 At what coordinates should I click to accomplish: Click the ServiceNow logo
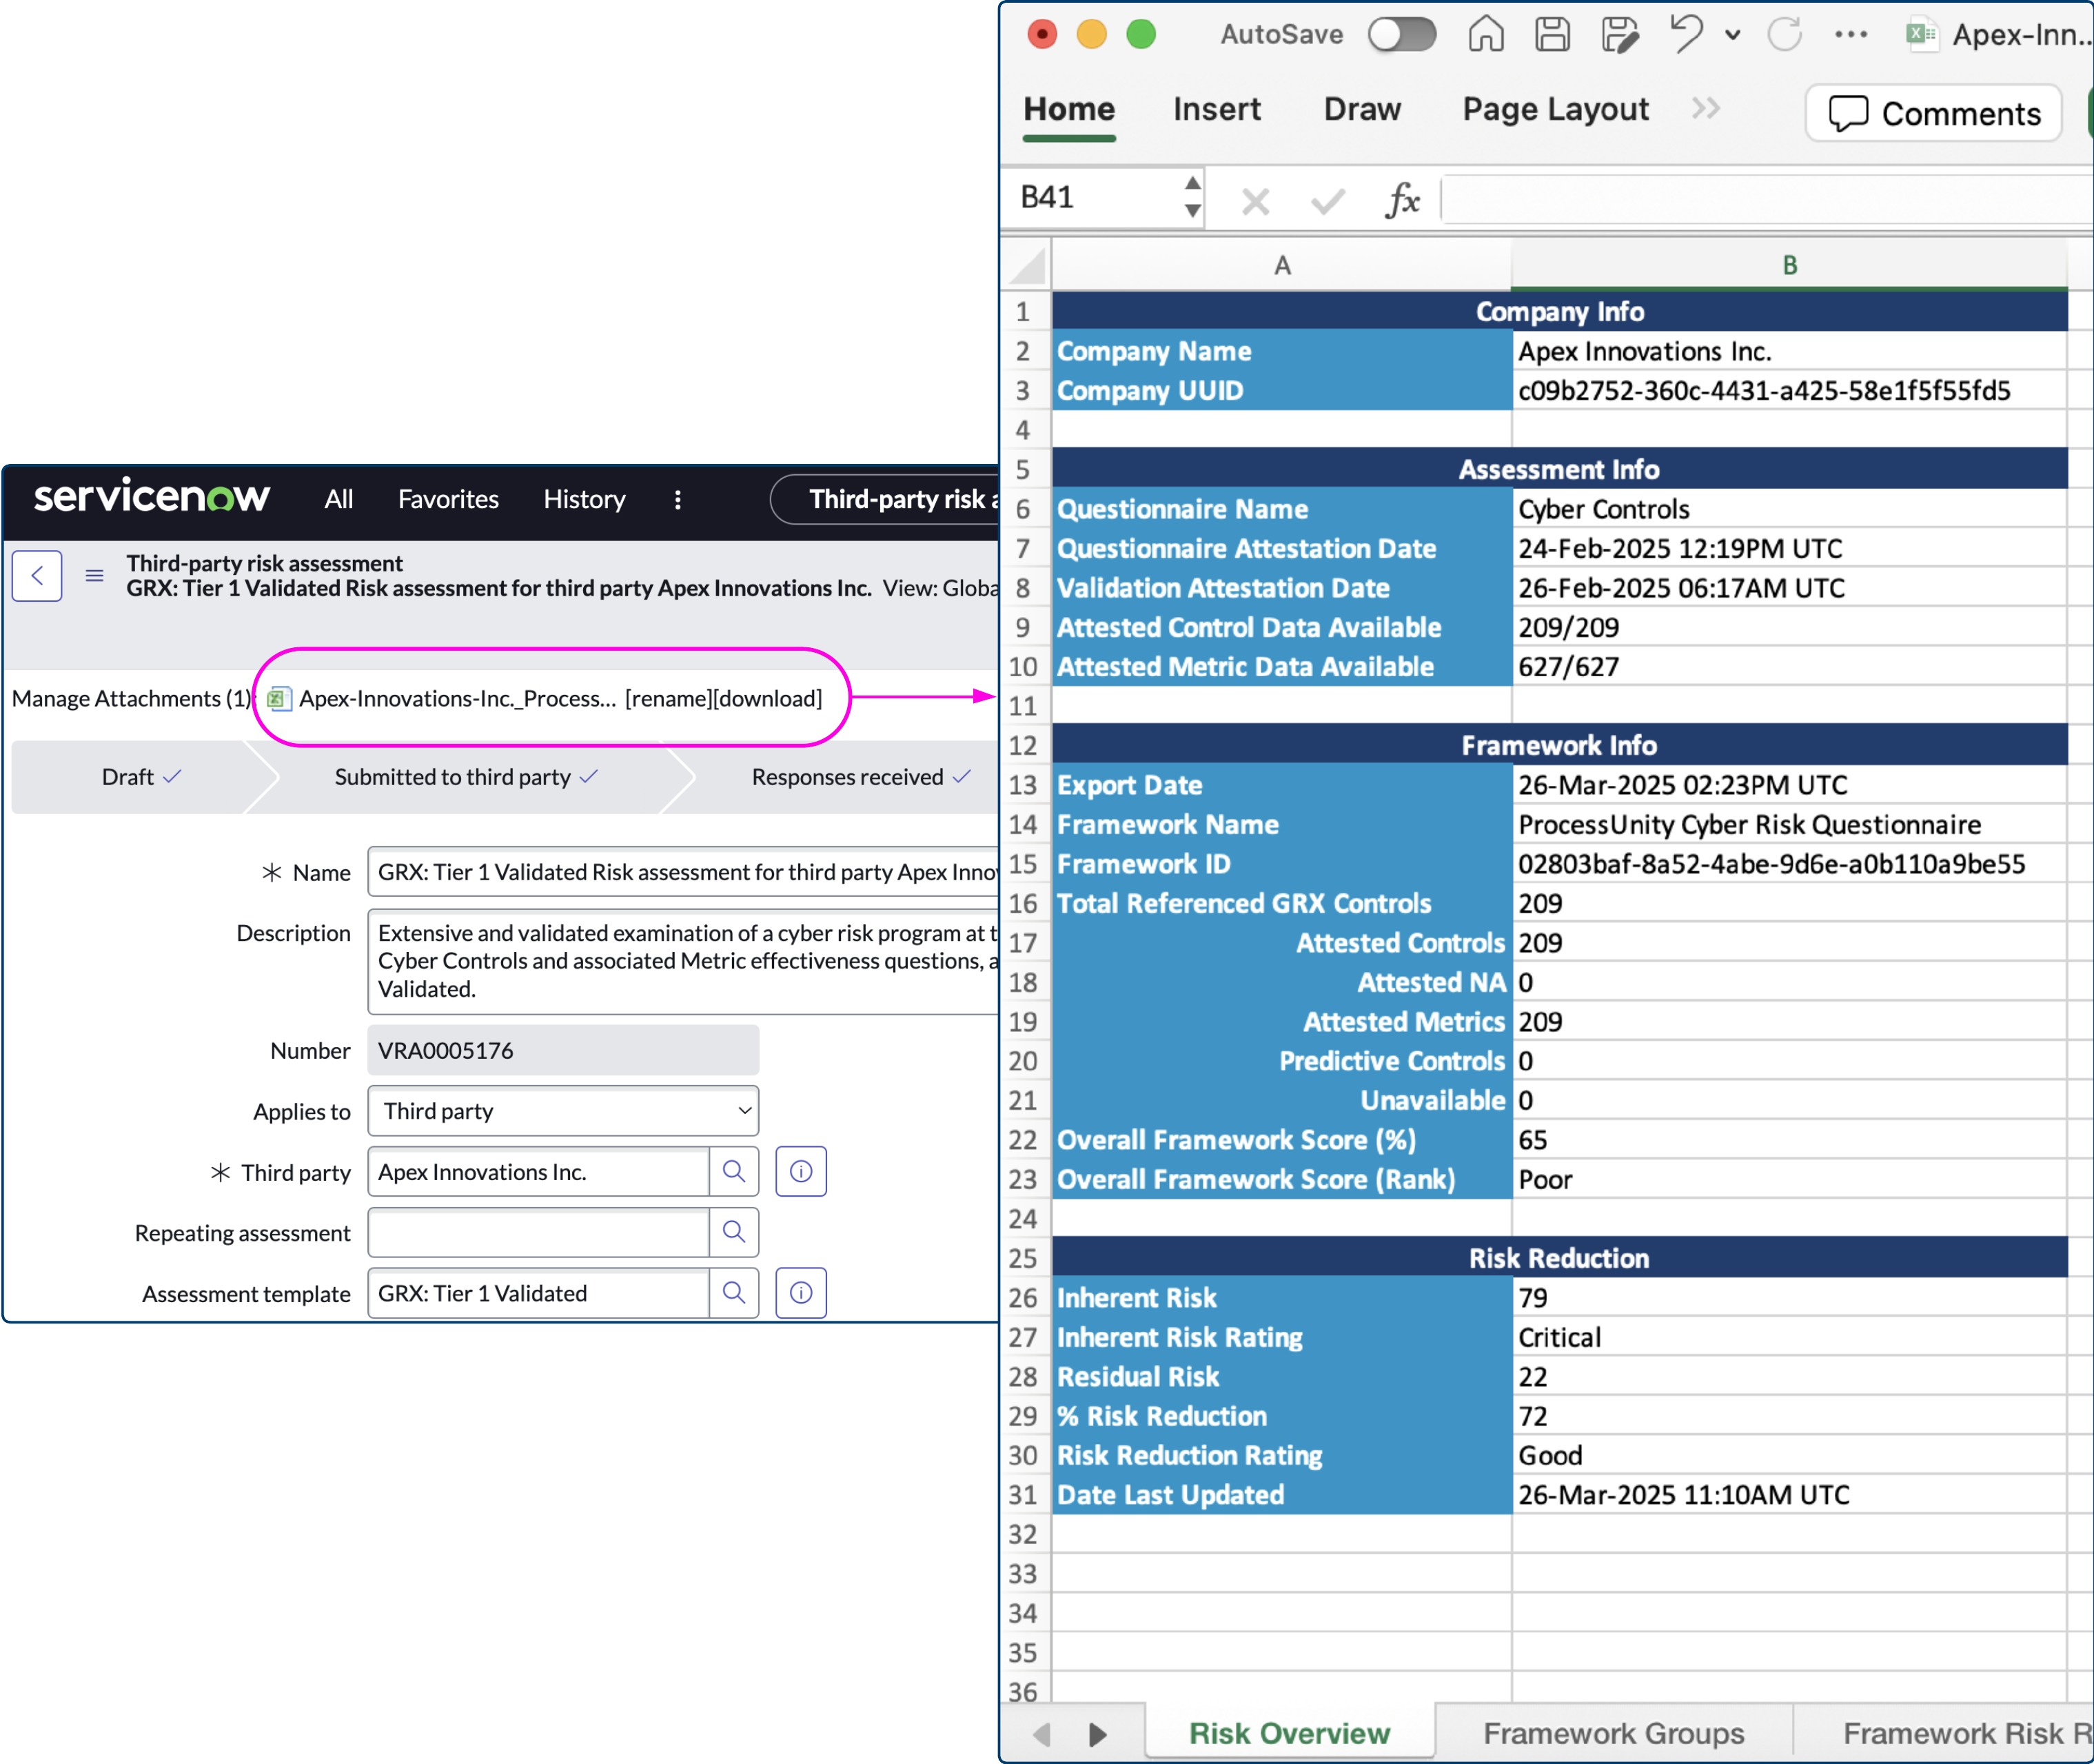[151, 496]
